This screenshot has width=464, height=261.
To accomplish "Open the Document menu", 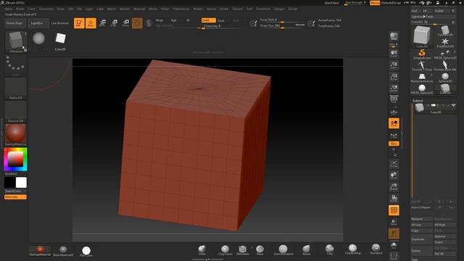I will [46, 9].
